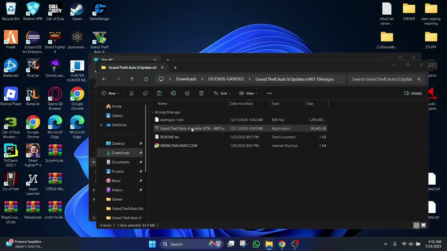The height and width of the screenshot is (251, 447).
Task: Open Pictures in the navigation pane
Action: coord(118,172)
